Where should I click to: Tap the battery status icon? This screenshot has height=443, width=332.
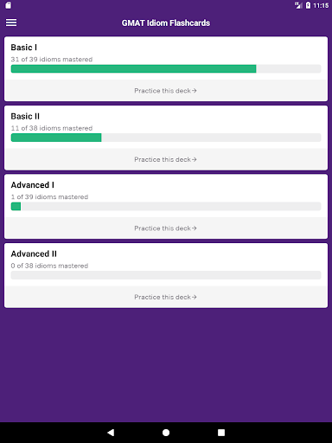308,5
